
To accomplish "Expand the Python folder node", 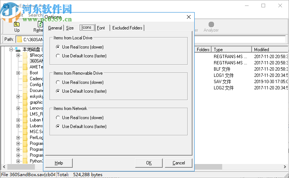I will click(18, 161).
